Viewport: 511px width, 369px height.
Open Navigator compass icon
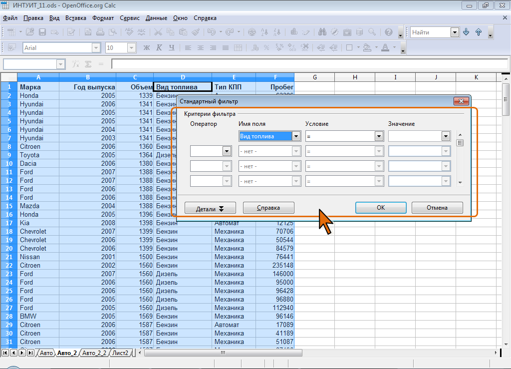[x=335, y=32]
